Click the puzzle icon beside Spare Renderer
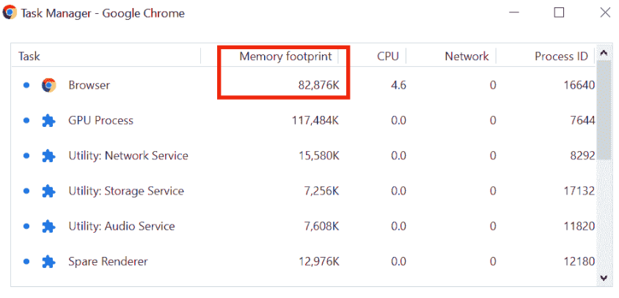This screenshot has height=298, width=619. pyautogui.click(x=48, y=261)
